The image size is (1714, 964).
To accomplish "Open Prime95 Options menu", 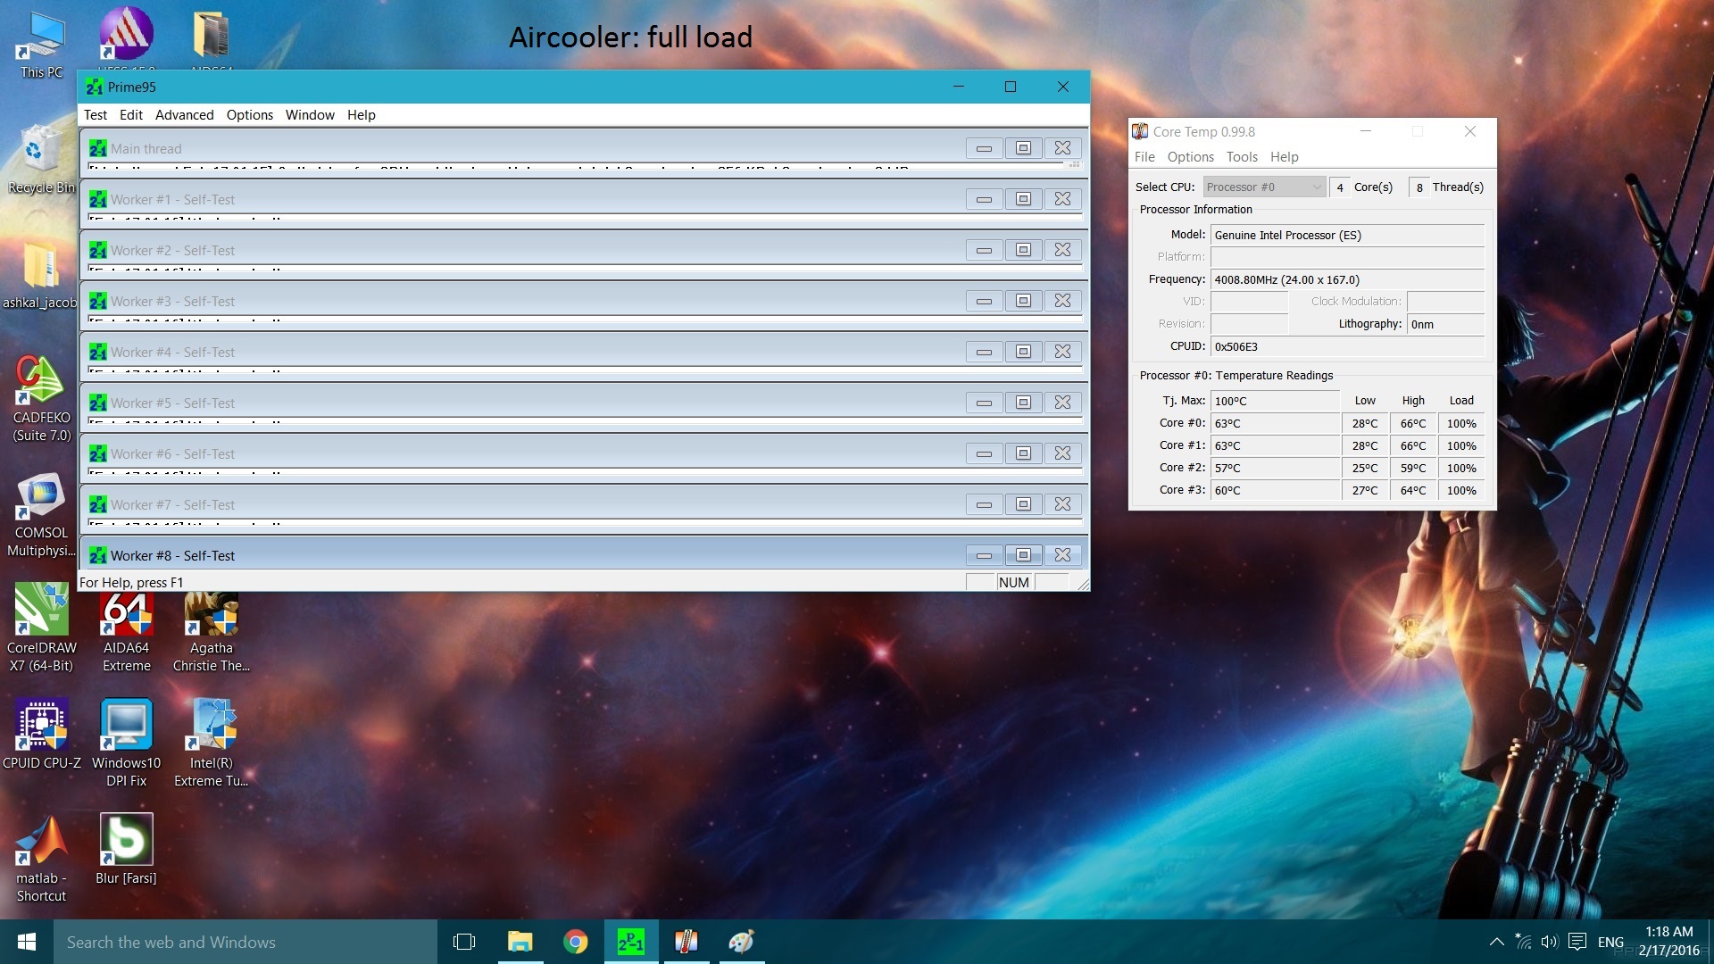I will click(x=250, y=114).
